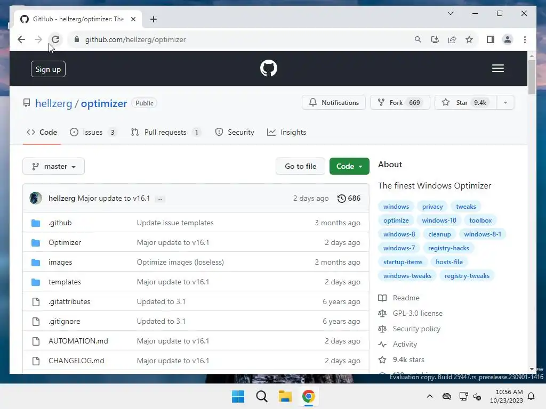Open the templates folder

tap(65, 282)
